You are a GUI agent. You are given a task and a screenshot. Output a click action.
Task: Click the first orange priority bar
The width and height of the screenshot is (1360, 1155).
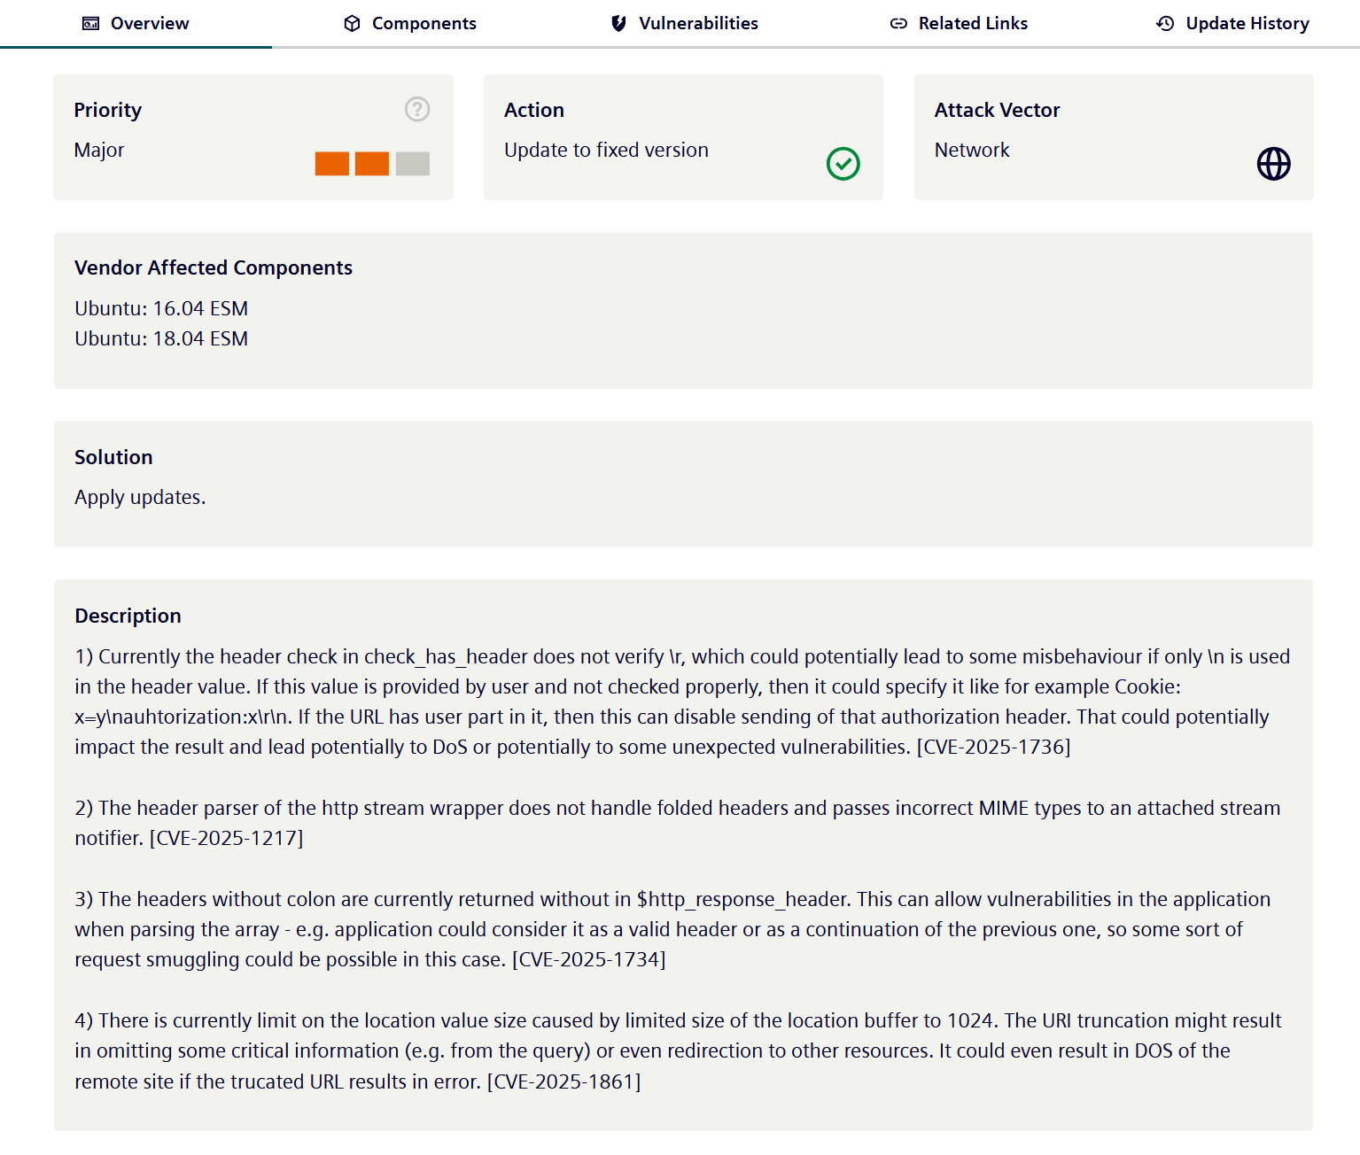pos(331,164)
